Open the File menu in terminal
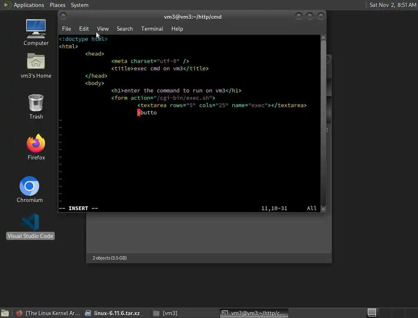Screen dimensions: 418x318 click(67, 29)
